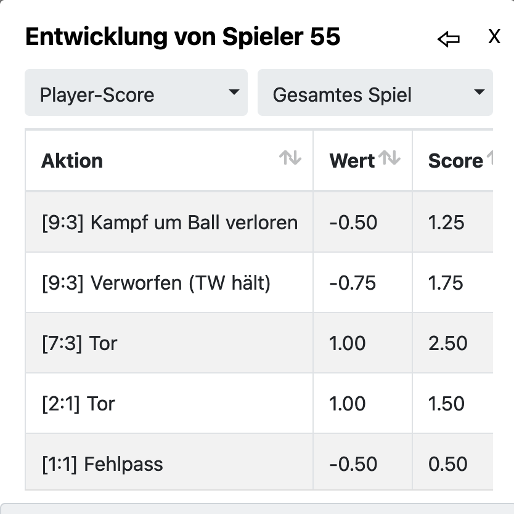The width and height of the screenshot is (514, 514).
Task: Open the Player-Score dropdown
Action: 136,93
